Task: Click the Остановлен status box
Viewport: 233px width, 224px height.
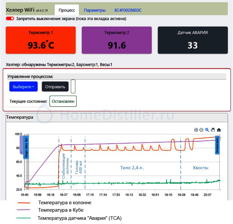Action: pyautogui.click(x=63, y=101)
